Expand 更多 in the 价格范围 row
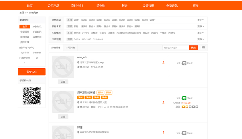Image resolution: width=242 pixels, height=139 pixels. click(200, 39)
